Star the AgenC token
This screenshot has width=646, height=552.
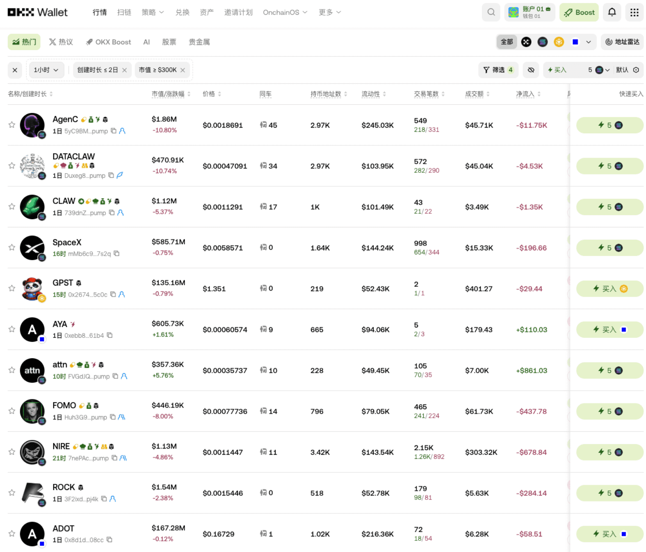[12, 125]
